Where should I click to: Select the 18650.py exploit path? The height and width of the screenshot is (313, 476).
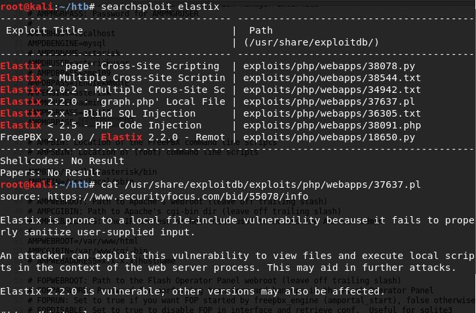(329, 137)
